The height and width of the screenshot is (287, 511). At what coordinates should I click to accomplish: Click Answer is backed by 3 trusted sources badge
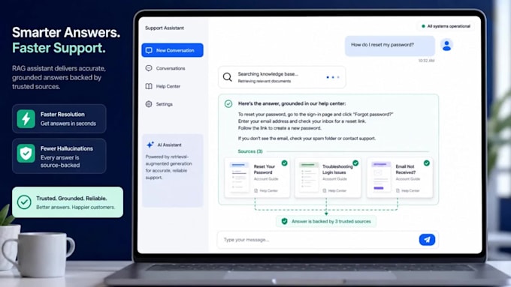[326, 221]
